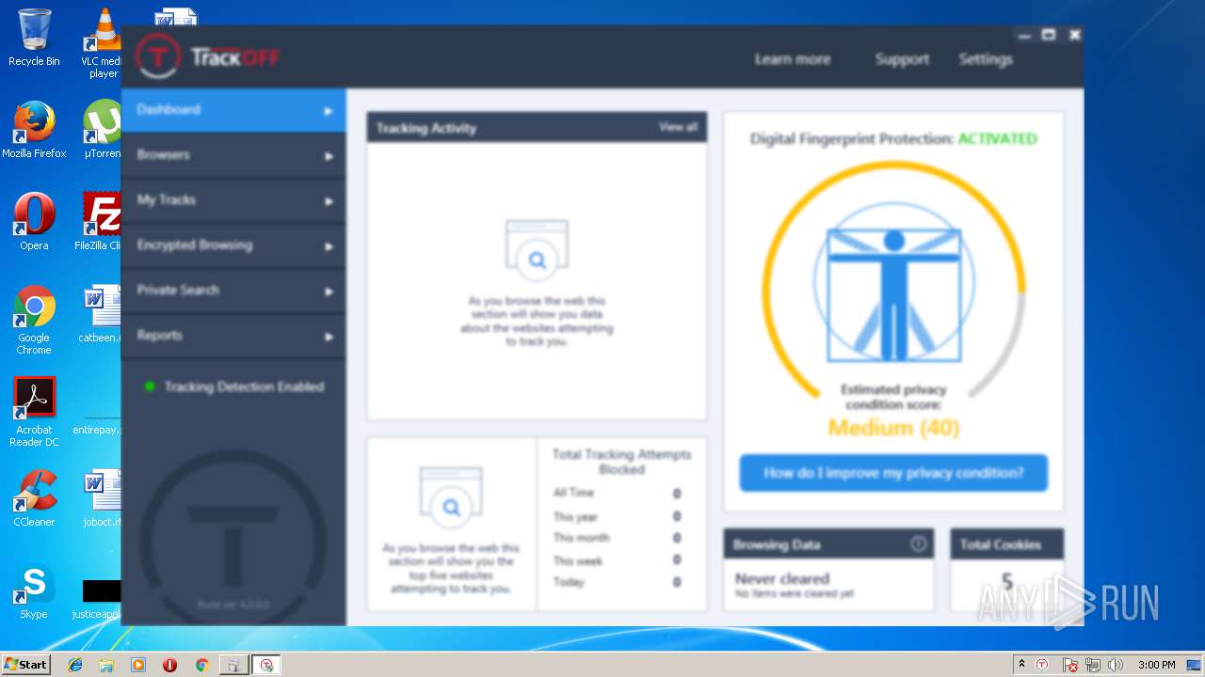Show hidden system tray icons

[x=1021, y=664]
